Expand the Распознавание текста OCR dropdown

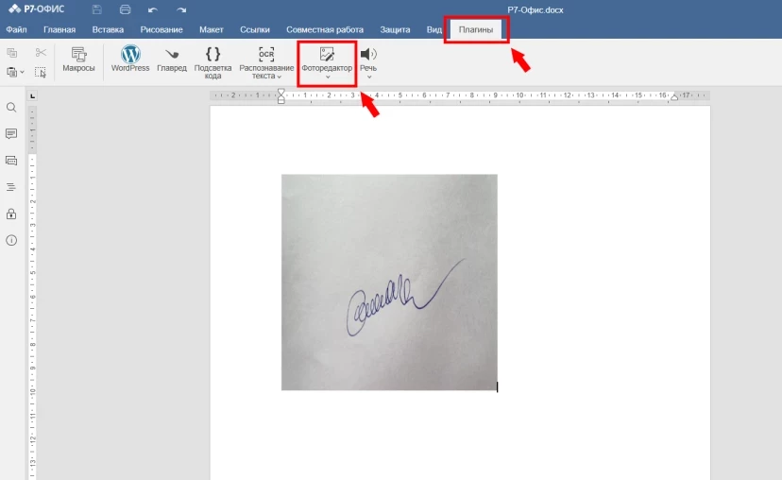point(280,76)
